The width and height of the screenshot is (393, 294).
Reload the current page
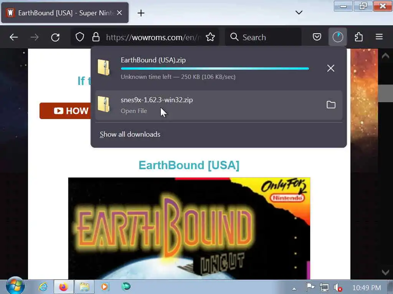pos(55,37)
